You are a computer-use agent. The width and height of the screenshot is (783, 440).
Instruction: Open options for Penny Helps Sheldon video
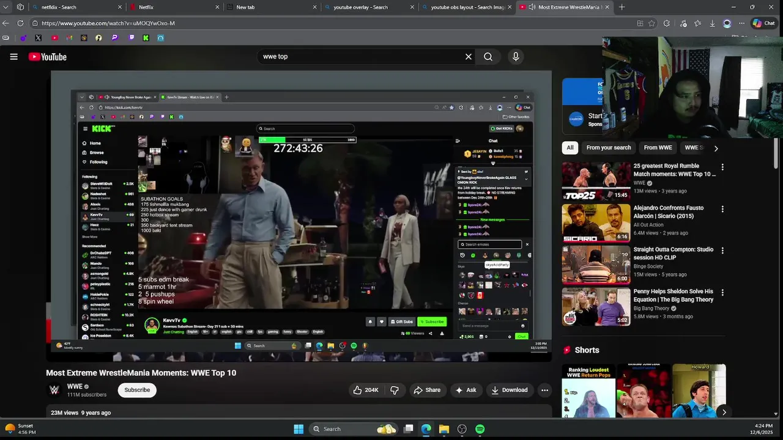(x=722, y=293)
